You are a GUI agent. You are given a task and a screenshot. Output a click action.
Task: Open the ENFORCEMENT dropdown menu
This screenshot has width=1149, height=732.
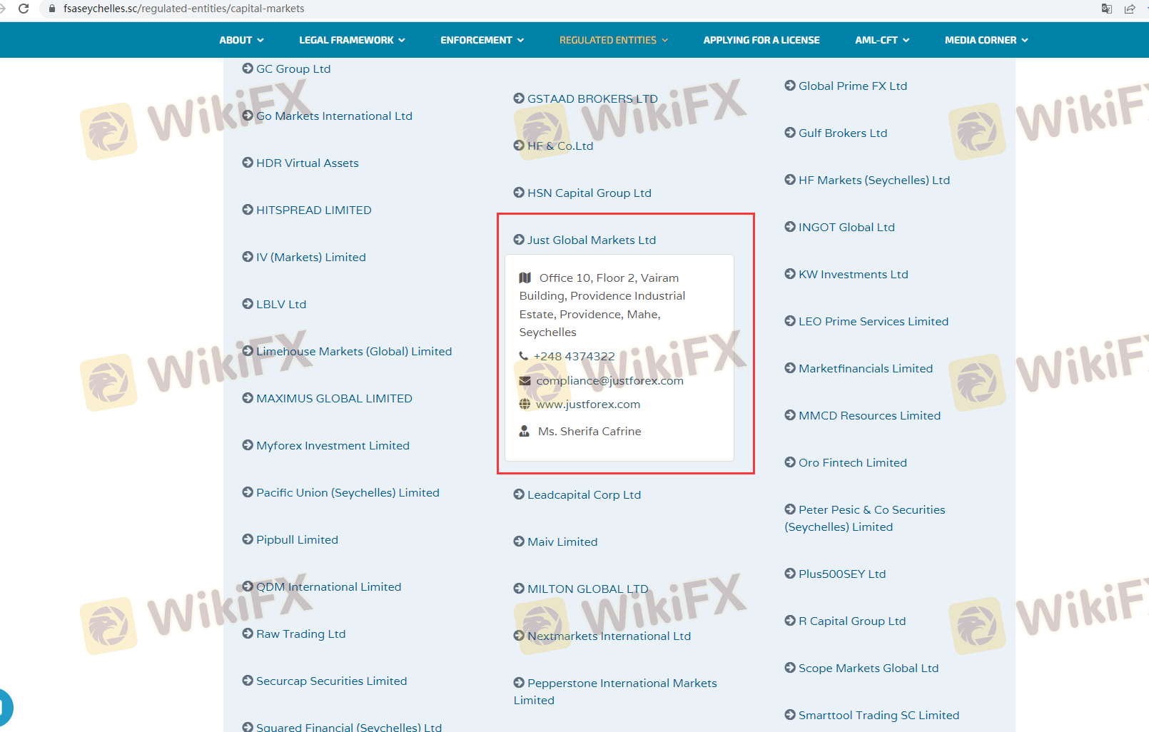point(482,40)
